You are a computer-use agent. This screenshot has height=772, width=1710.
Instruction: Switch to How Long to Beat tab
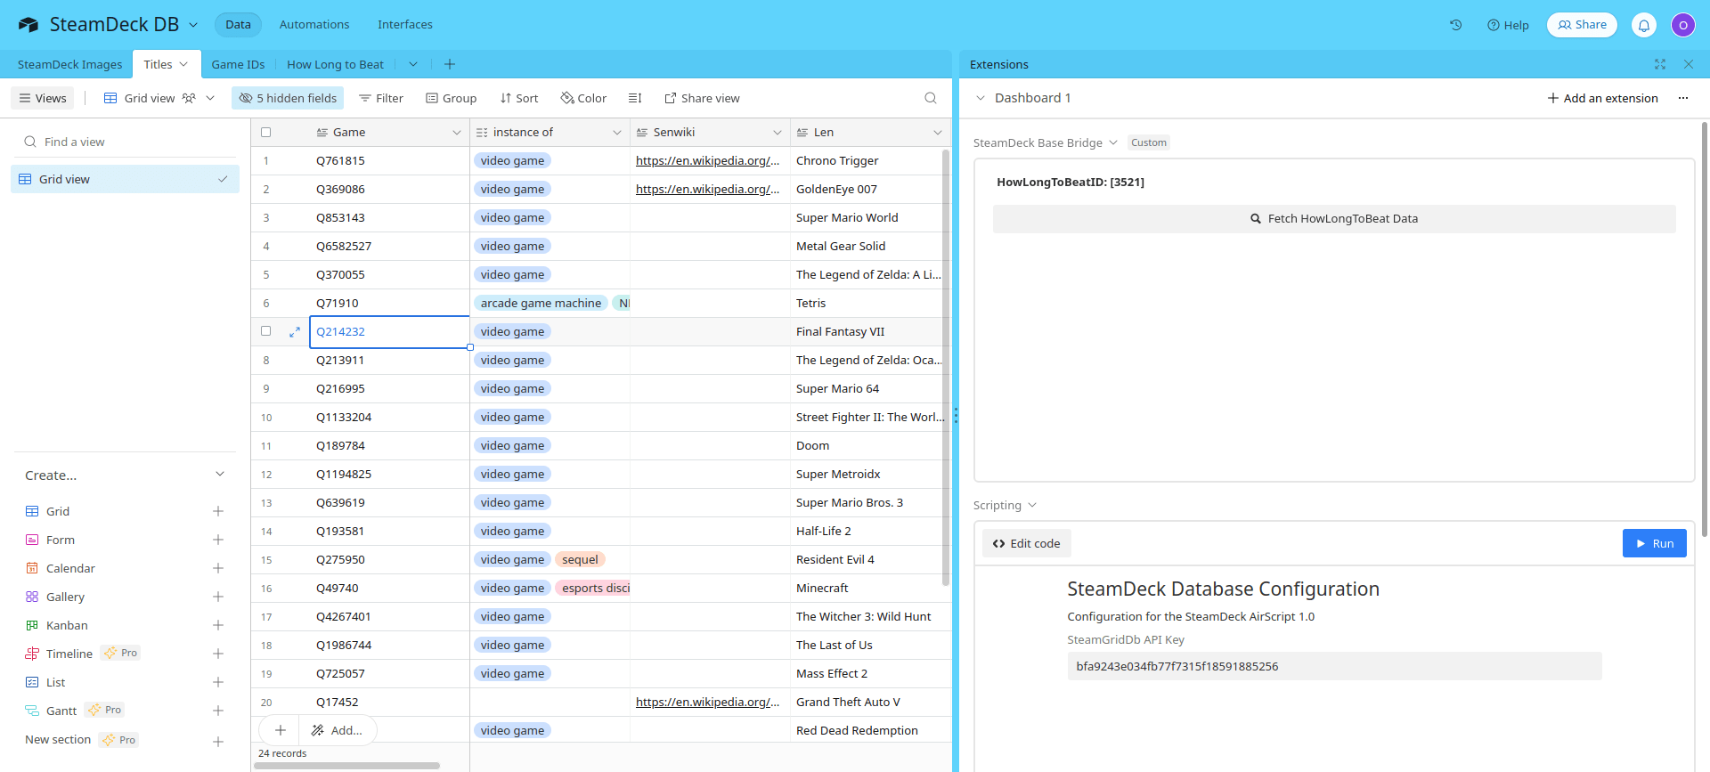(335, 64)
